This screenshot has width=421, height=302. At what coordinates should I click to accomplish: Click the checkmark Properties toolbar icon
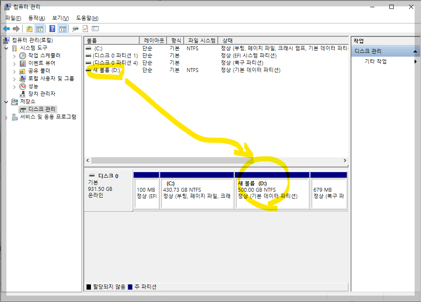[85, 29]
